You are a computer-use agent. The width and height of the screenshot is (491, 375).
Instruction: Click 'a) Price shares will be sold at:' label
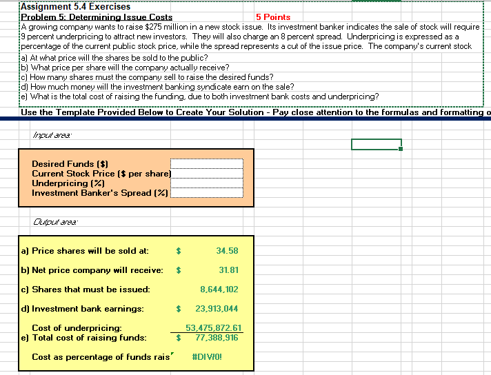(x=85, y=251)
